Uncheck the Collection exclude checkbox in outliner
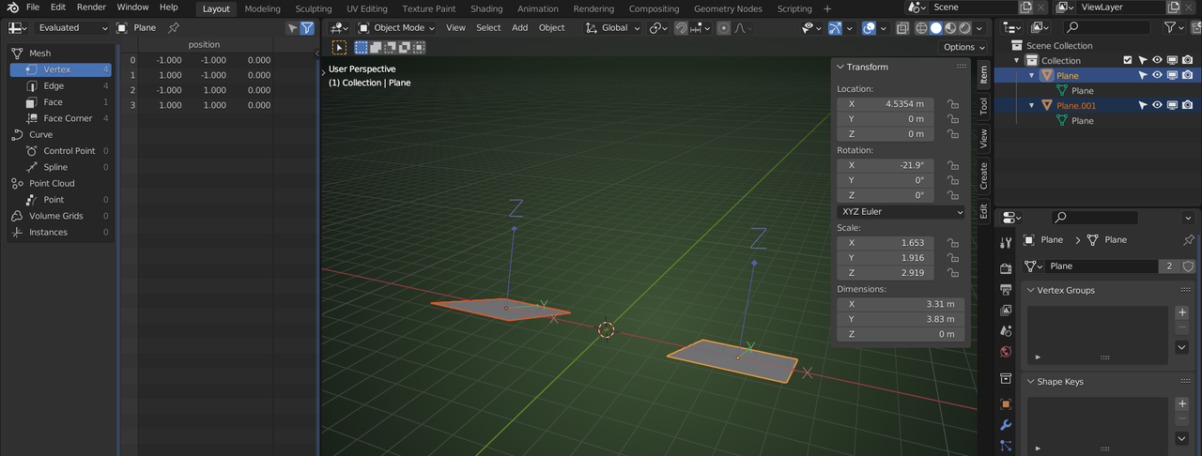This screenshot has width=1202, height=456. coord(1128,60)
